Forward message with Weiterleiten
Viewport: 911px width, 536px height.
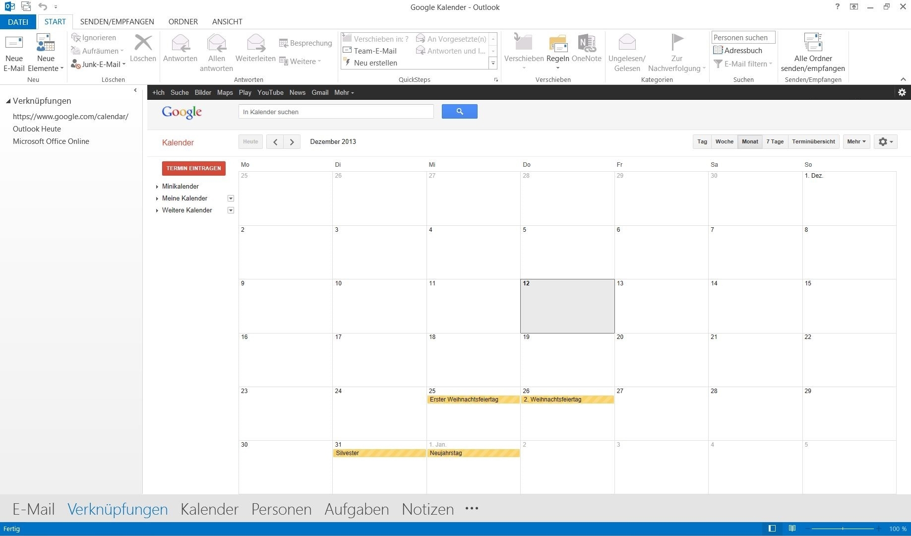tap(255, 49)
